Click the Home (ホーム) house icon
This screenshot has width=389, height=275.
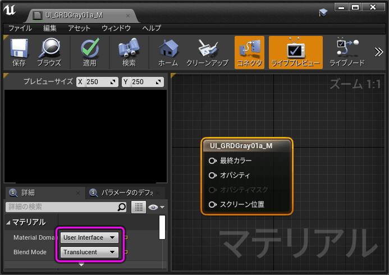click(x=168, y=48)
